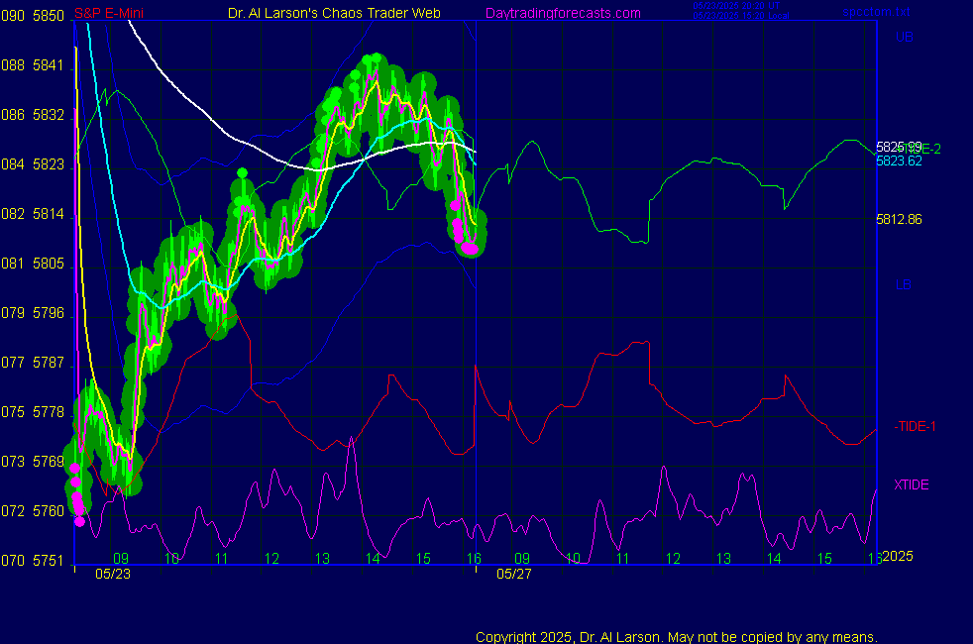Select the "UB" upper band label
This screenshot has width=973, height=644.
pyautogui.click(x=904, y=38)
